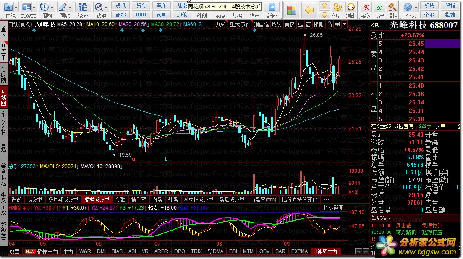Expand dropdown arrow next to 选股 icon
The height and width of the screenshot is (259, 463).
pos(106,8)
